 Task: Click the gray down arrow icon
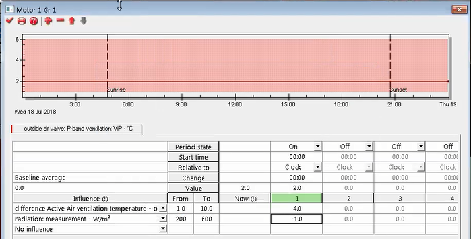(x=84, y=20)
